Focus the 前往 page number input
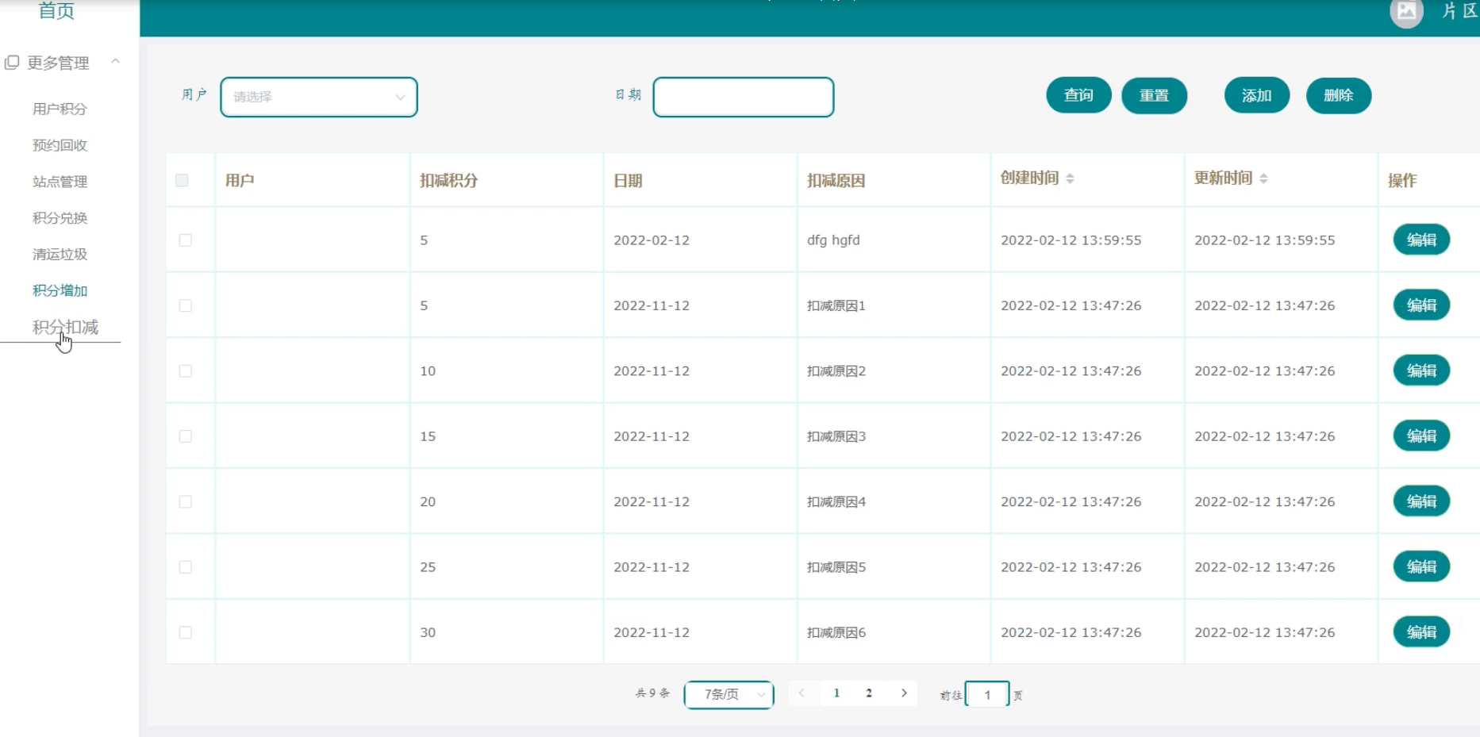 pyautogui.click(x=987, y=695)
